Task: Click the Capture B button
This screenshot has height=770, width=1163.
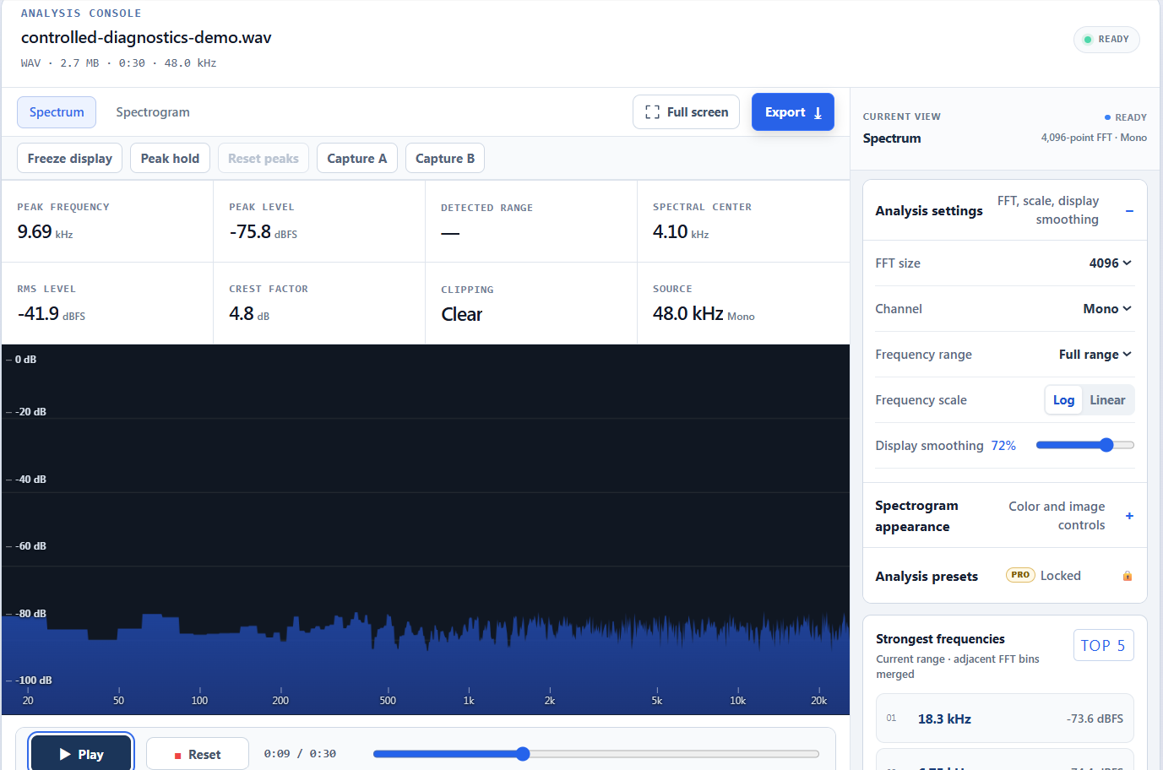Action: click(x=445, y=159)
